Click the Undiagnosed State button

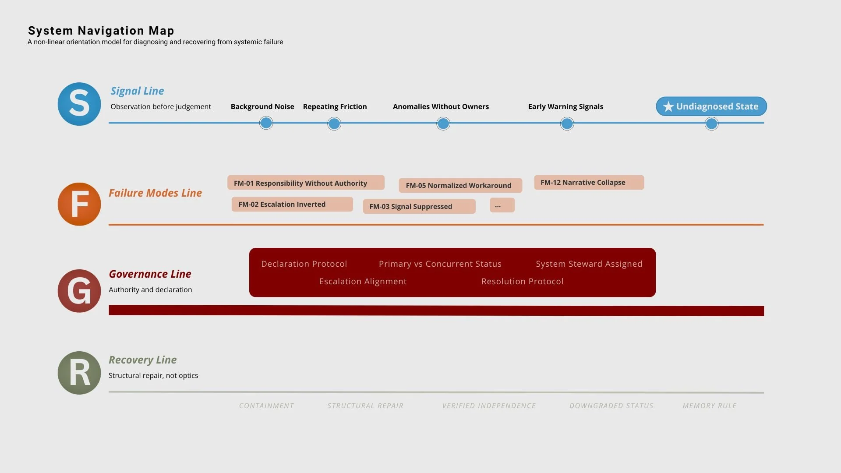click(711, 106)
